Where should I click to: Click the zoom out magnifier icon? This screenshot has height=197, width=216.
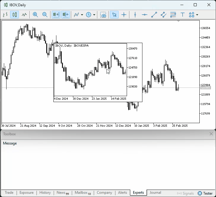(45, 15)
